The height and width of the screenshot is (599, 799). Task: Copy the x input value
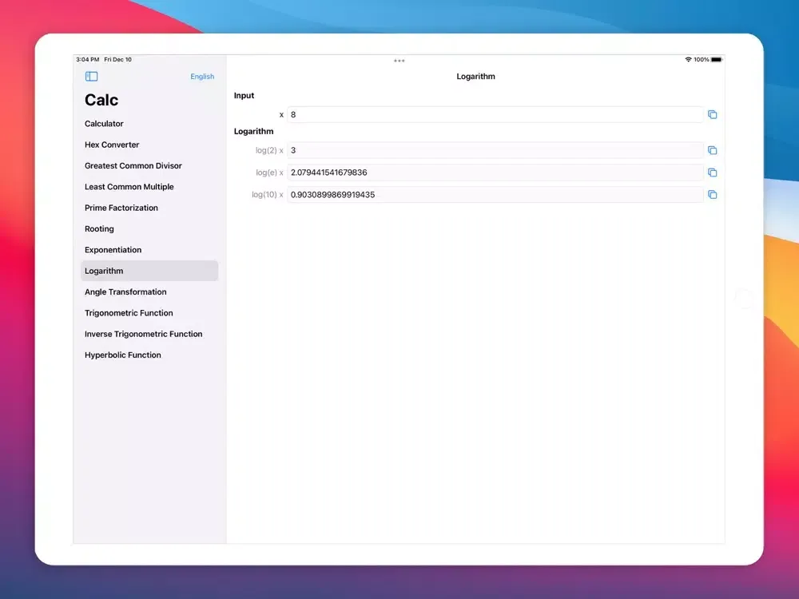click(x=713, y=114)
